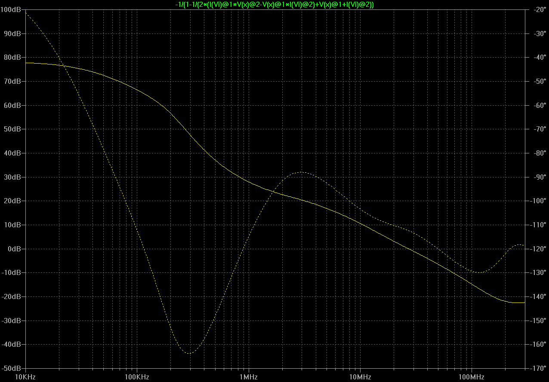Click the 80dB left axis label

click(x=13, y=57)
